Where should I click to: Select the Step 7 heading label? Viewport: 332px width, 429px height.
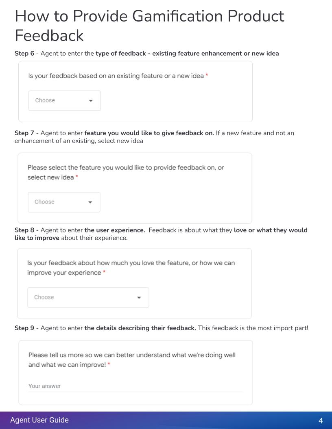coord(24,133)
